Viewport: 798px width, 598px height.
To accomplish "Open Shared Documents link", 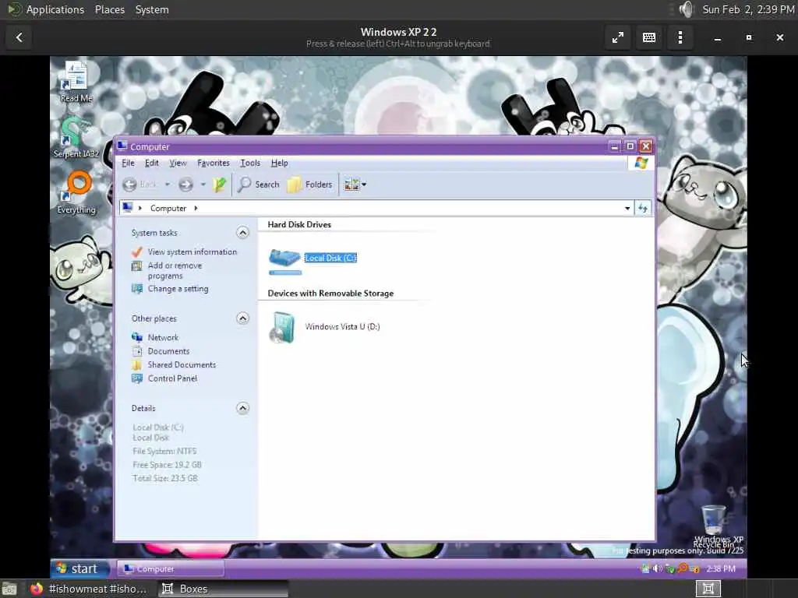I will pos(182,365).
